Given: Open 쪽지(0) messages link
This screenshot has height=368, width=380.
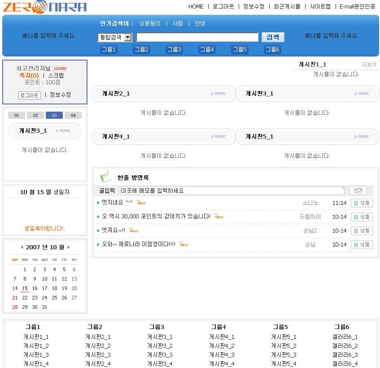Looking at the screenshot, I should 29,75.
